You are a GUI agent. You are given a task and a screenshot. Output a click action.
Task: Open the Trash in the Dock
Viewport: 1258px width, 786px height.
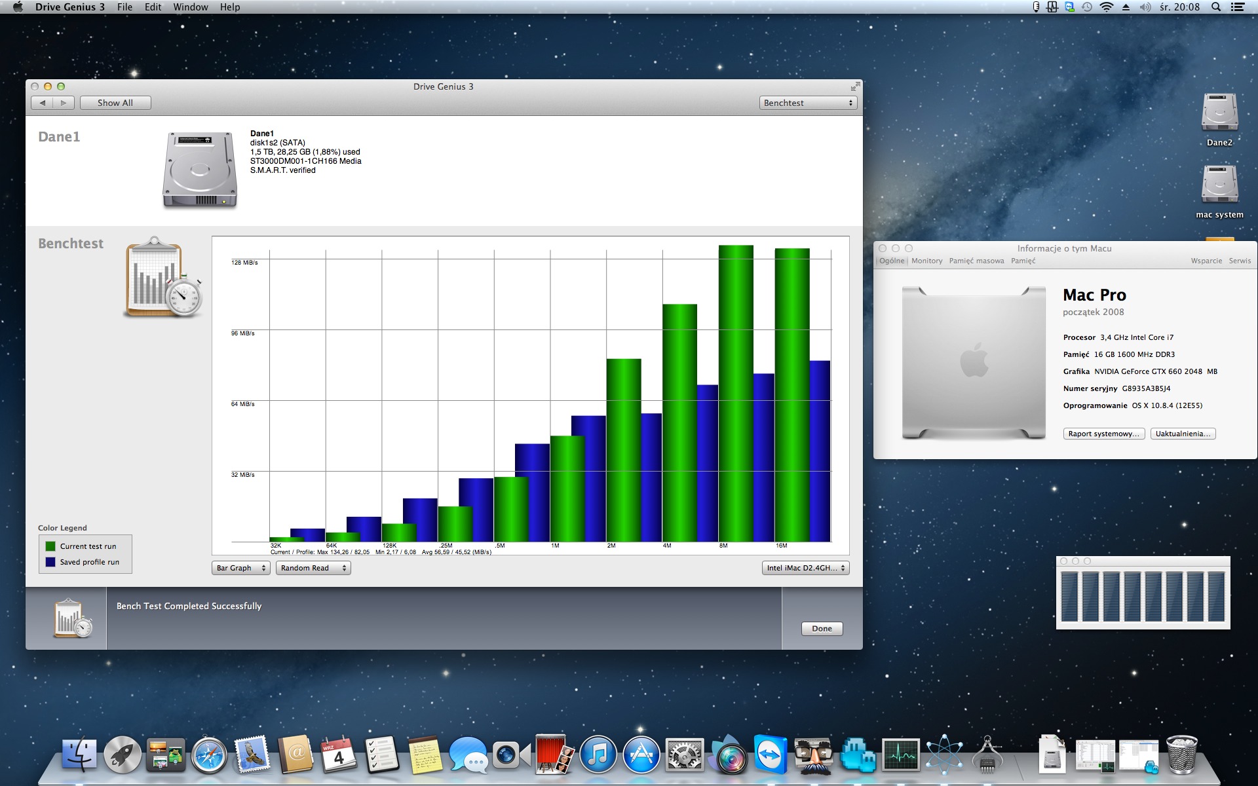click(1181, 755)
